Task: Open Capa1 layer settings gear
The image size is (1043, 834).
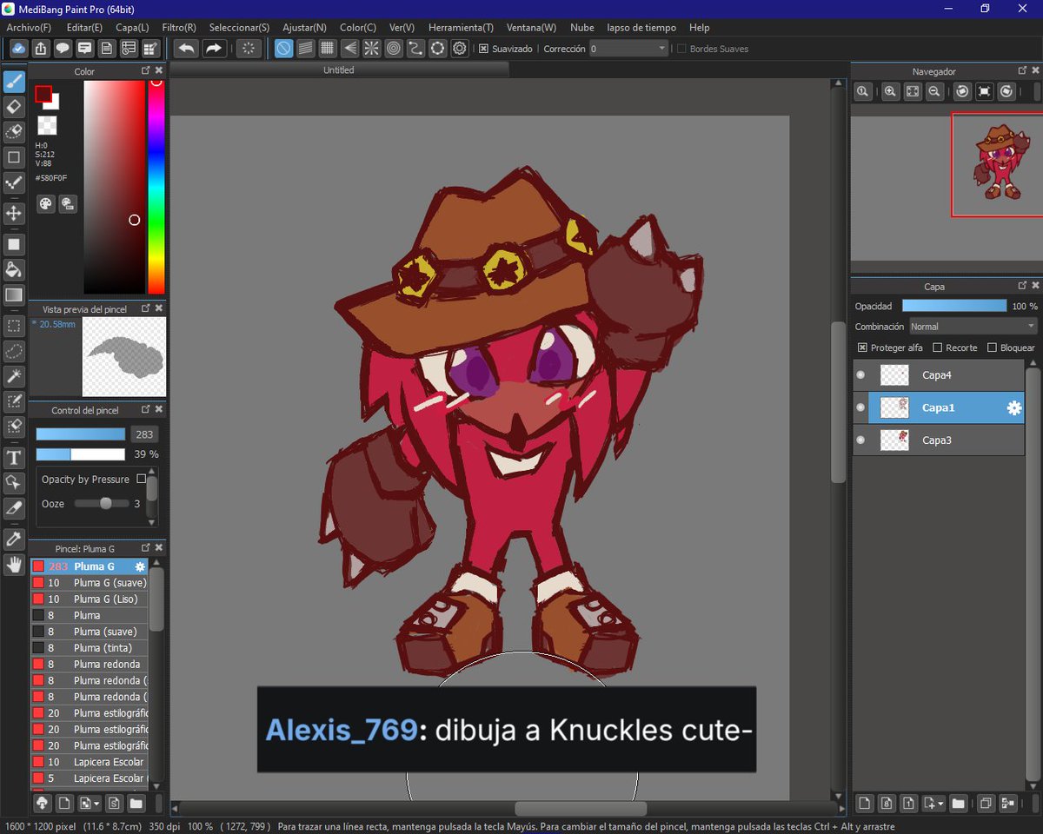Action: [x=1013, y=407]
